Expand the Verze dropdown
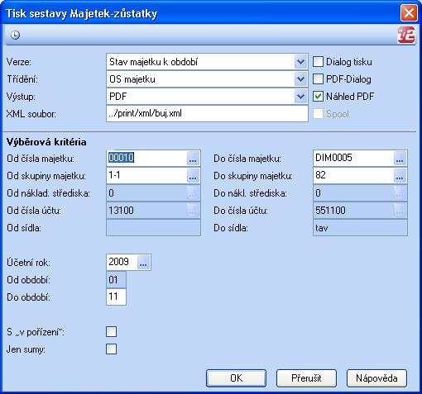422x394 pixels. (x=300, y=62)
